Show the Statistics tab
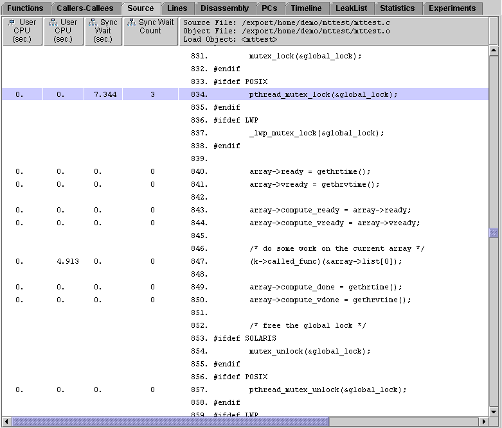Screen dimensions: 502x428 [397, 8]
